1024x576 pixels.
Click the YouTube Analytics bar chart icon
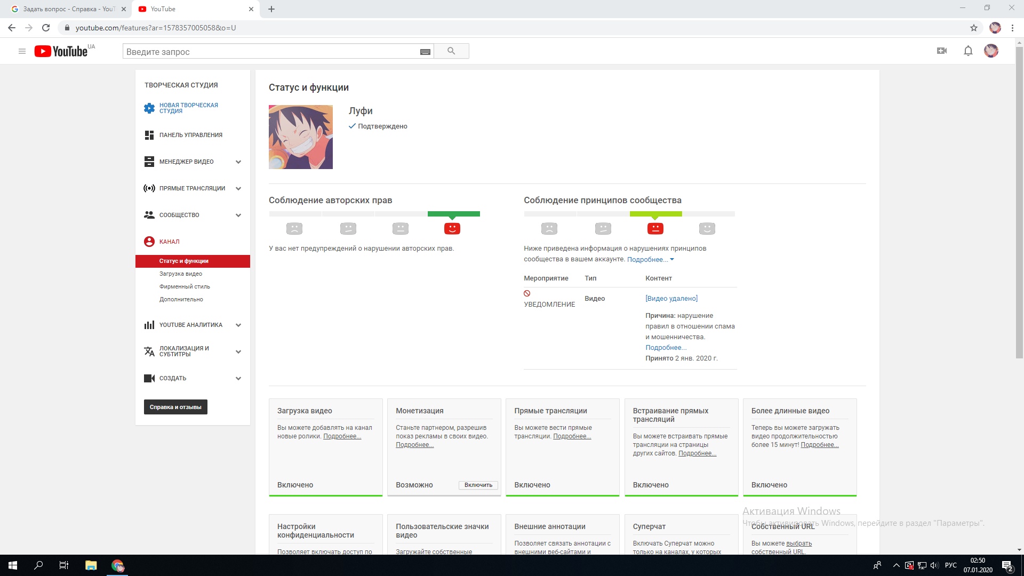[149, 325]
